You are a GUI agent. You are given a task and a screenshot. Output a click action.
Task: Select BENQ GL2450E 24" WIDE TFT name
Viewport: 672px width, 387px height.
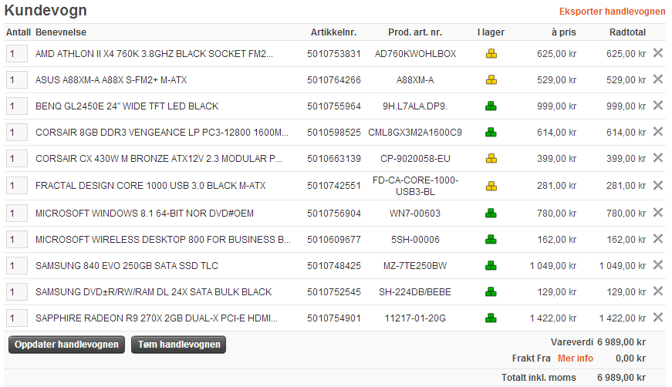point(127,106)
